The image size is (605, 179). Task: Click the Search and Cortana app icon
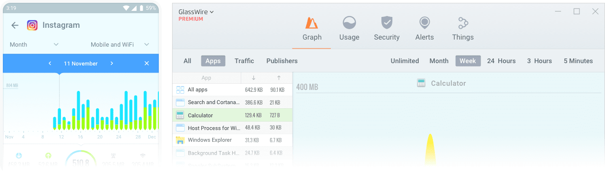pos(180,102)
